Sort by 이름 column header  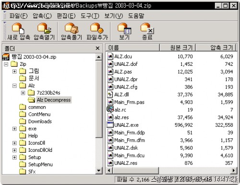tap(132, 48)
